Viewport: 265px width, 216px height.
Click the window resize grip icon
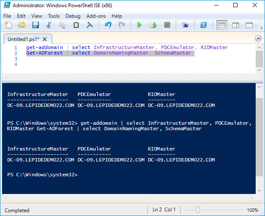pos(262,213)
